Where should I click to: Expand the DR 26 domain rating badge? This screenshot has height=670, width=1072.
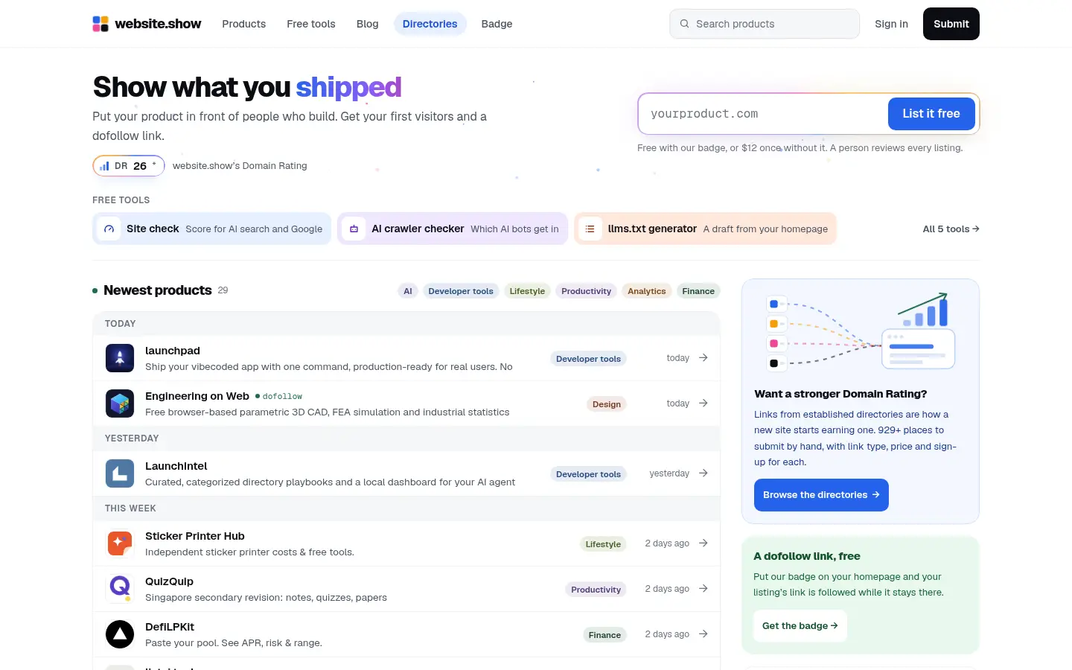pyautogui.click(x=129, y=166)
